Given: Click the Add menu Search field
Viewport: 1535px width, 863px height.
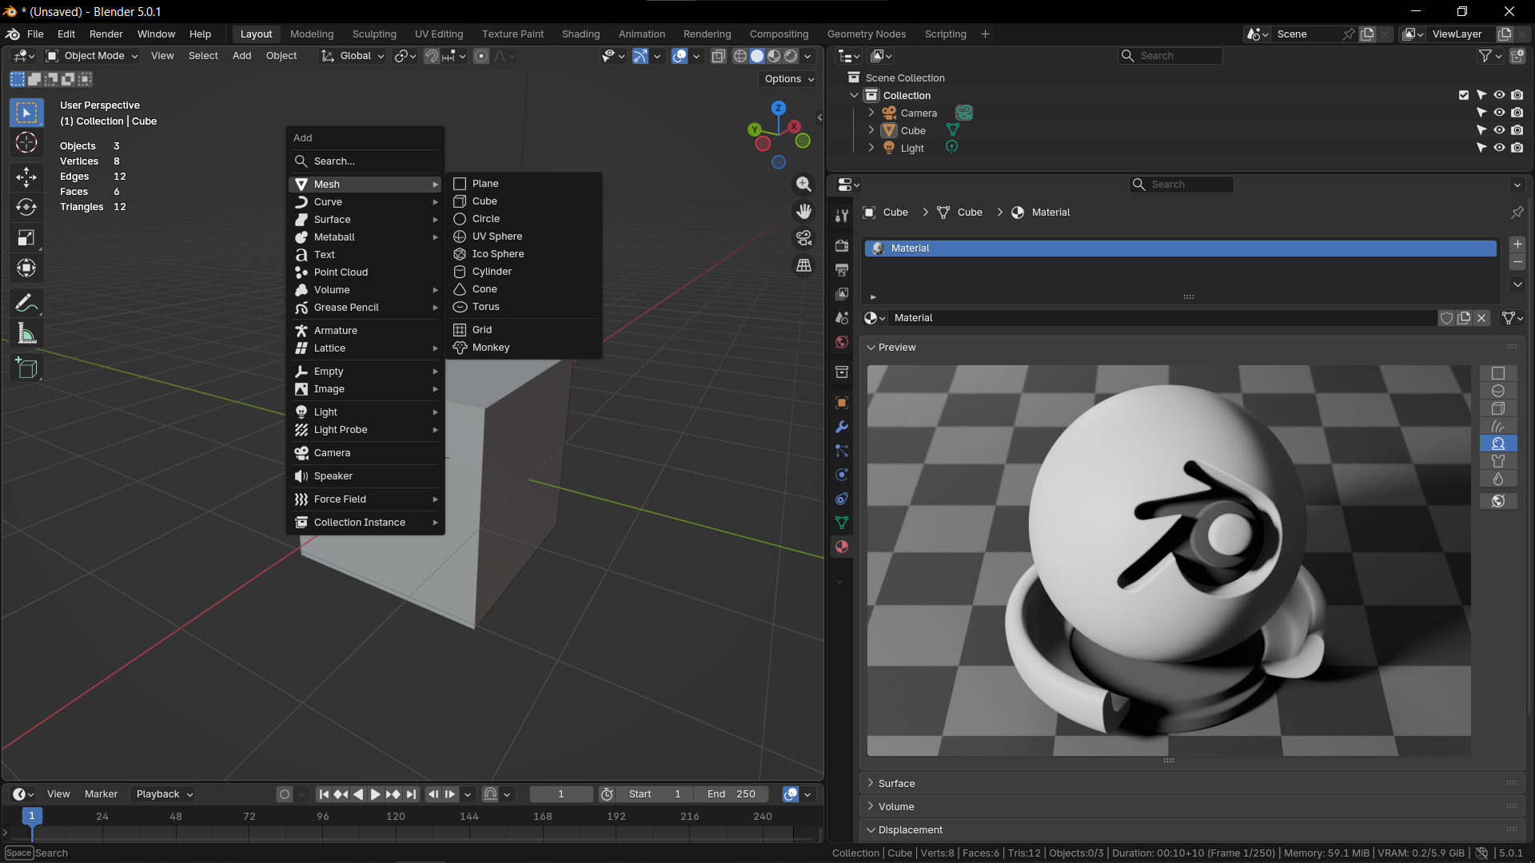Looking at the screenshot, I should pos(365,161).
